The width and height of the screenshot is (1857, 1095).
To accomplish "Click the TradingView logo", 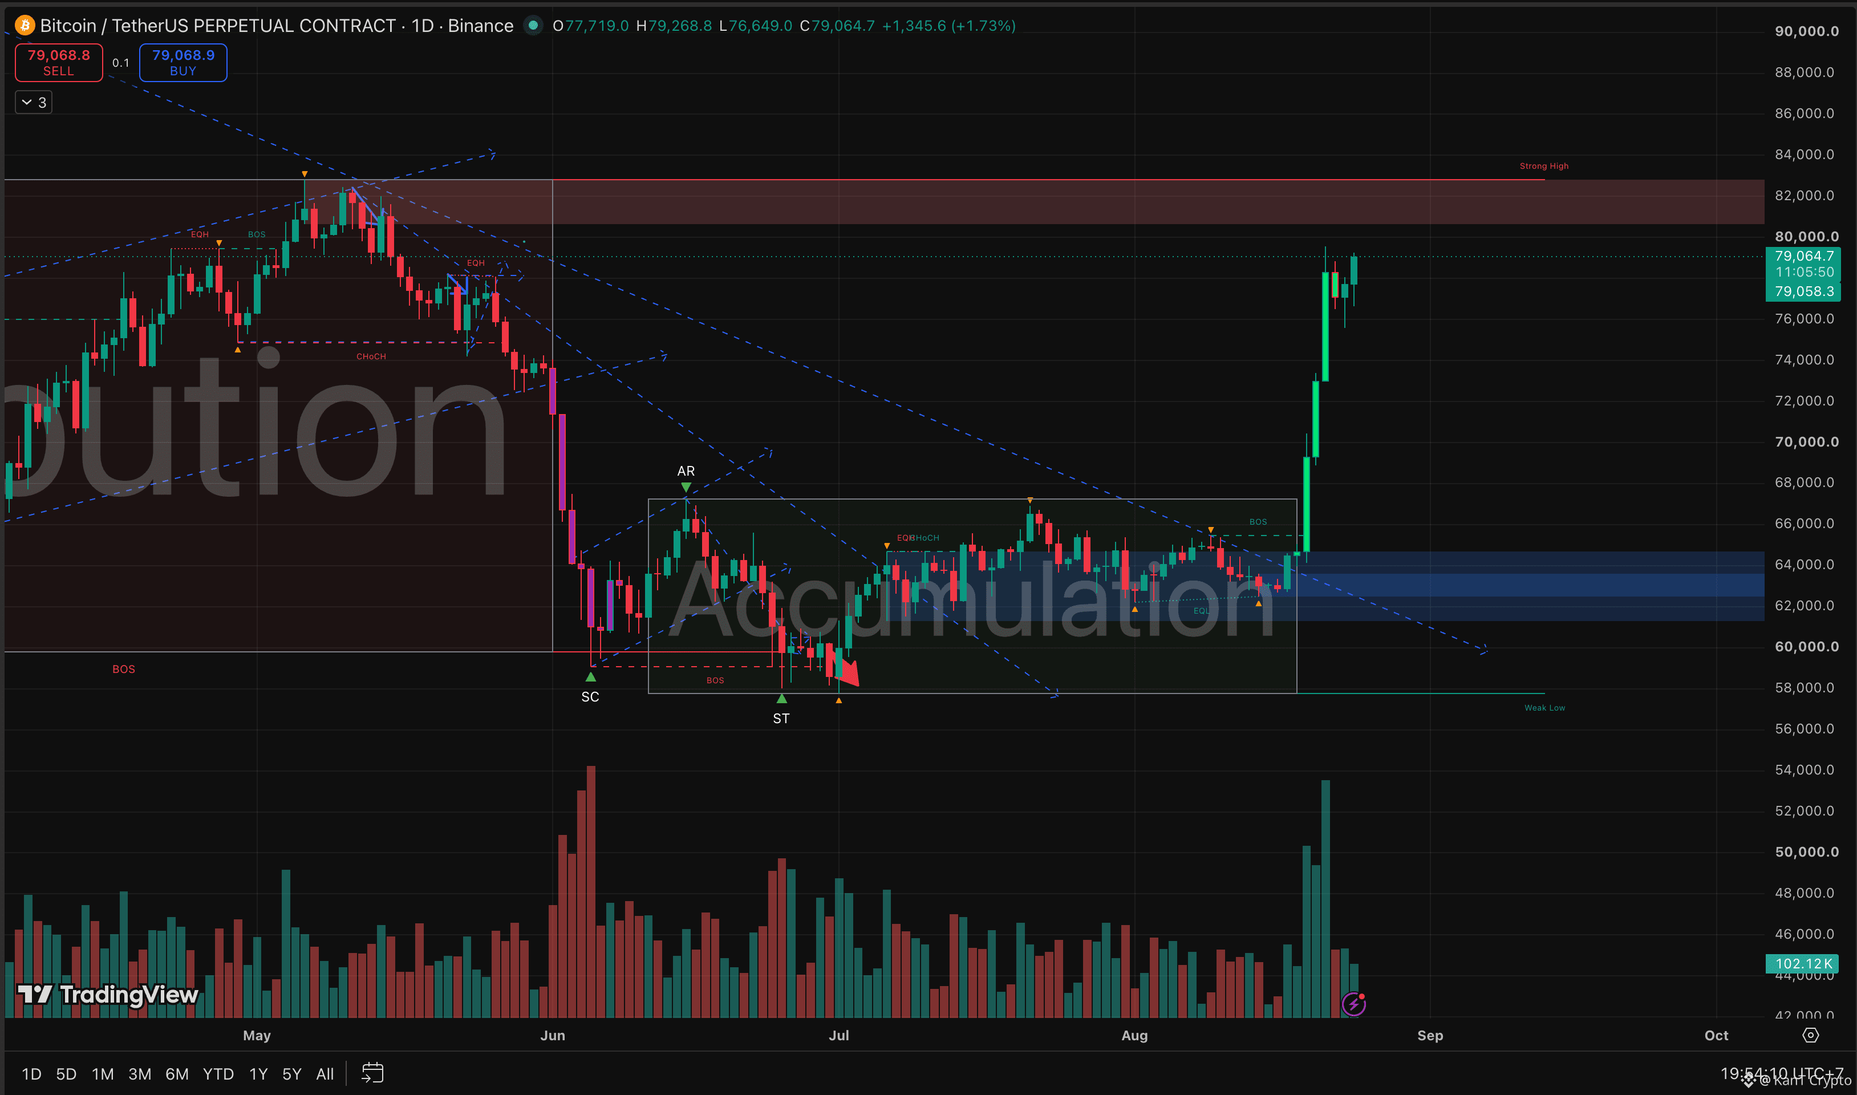I will [108, 995].
